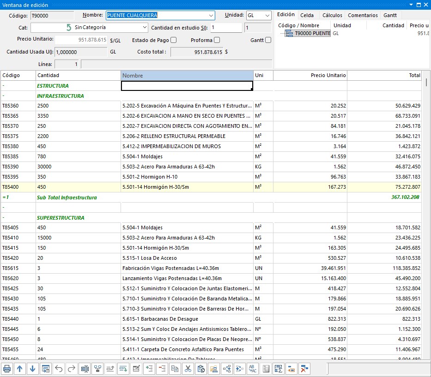Click the import to table icon after arrows

coord(46,369)
